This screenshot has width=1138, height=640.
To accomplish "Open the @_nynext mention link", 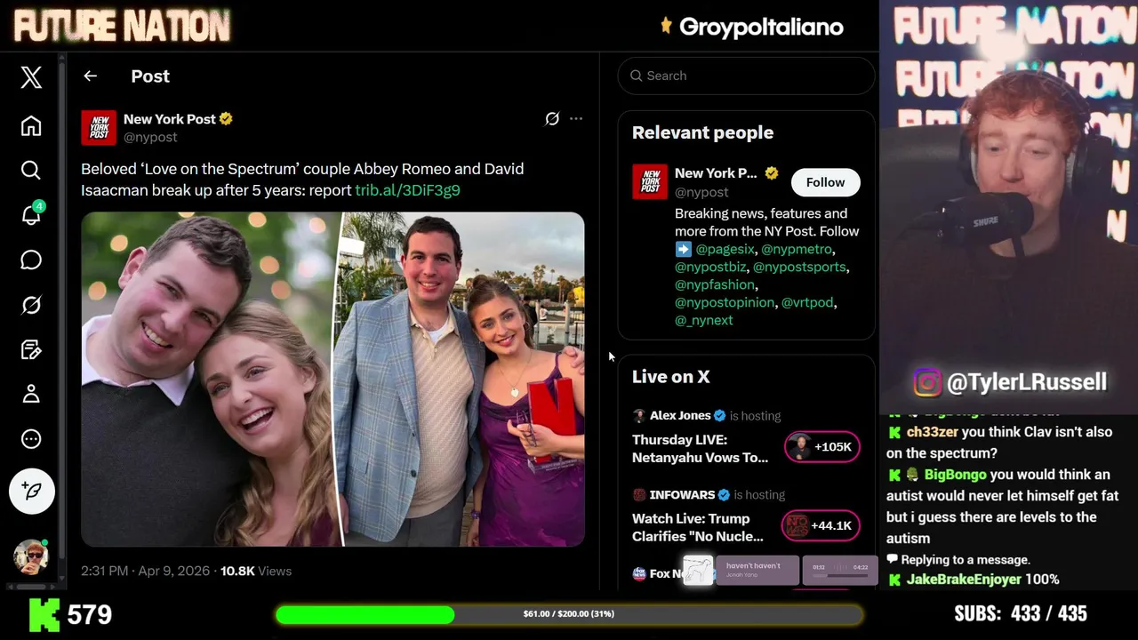I will coord(703,320).
